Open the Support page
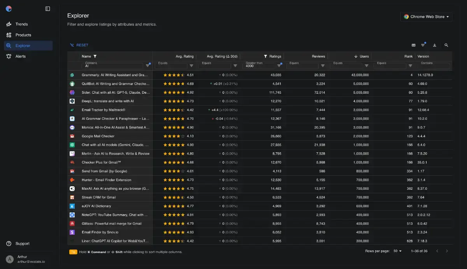The image size is (467, 269). [28, 243]
